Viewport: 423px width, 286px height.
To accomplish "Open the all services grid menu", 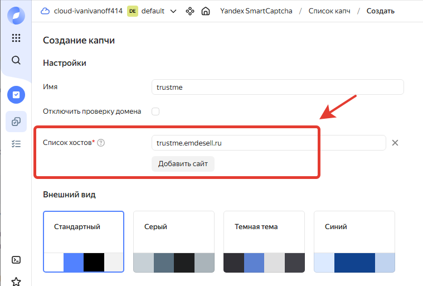I will tap(16, 38).
